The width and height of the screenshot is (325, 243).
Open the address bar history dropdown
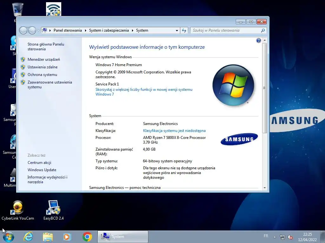coord(177,31)
